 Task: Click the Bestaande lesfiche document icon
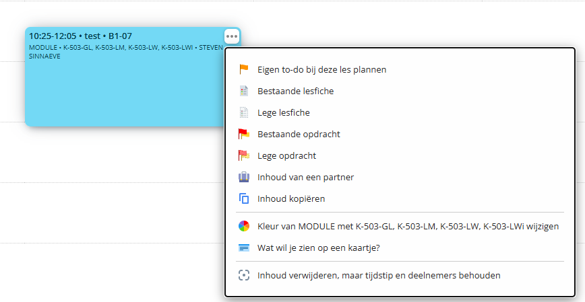(244, 91)
